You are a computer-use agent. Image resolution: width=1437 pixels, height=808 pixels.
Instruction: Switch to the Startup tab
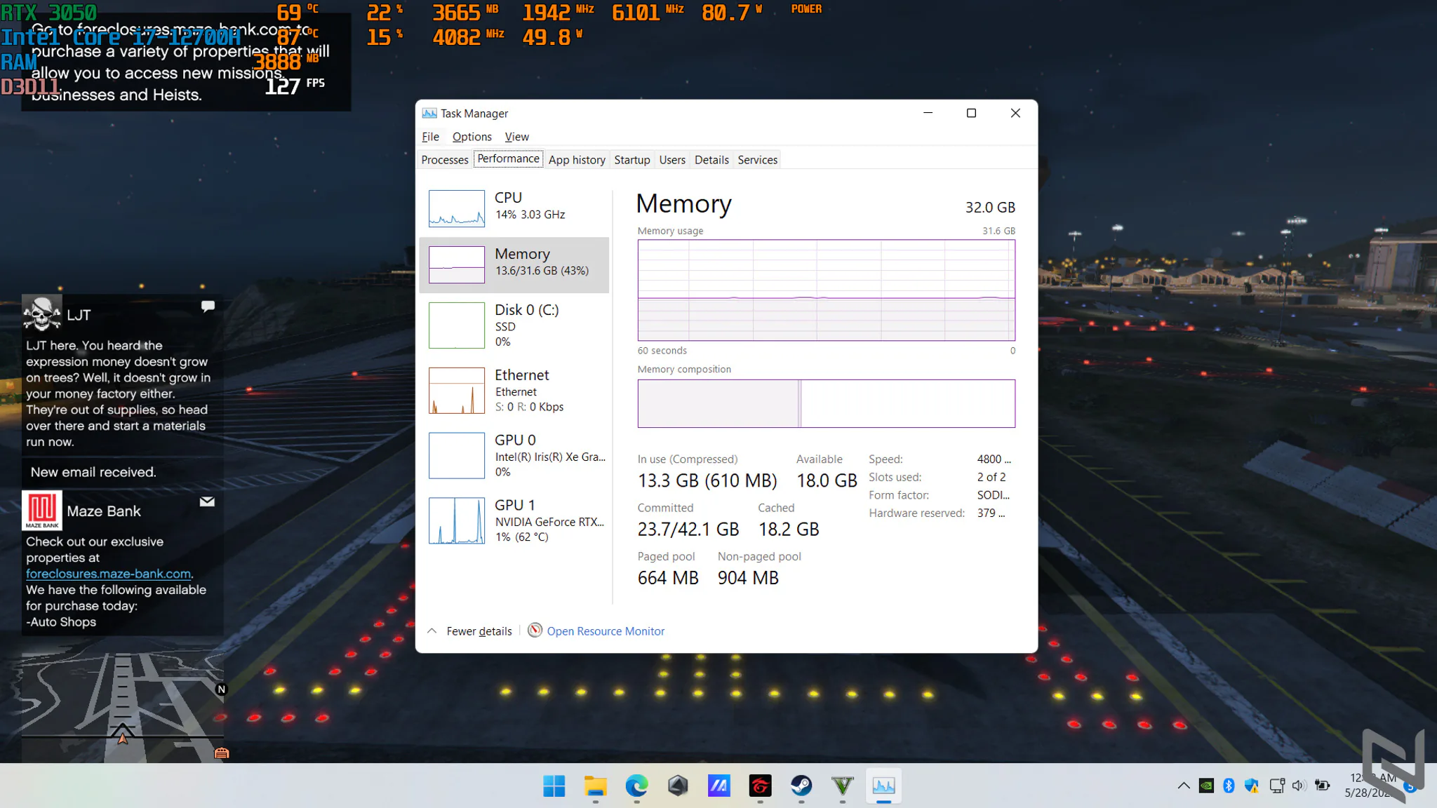(631, 160)
